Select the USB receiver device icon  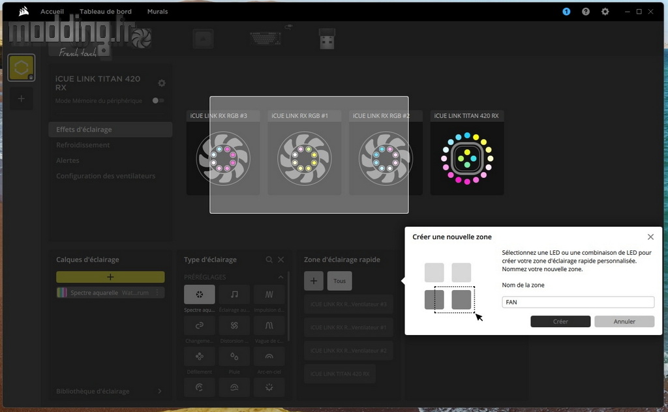tap(327, 38)
